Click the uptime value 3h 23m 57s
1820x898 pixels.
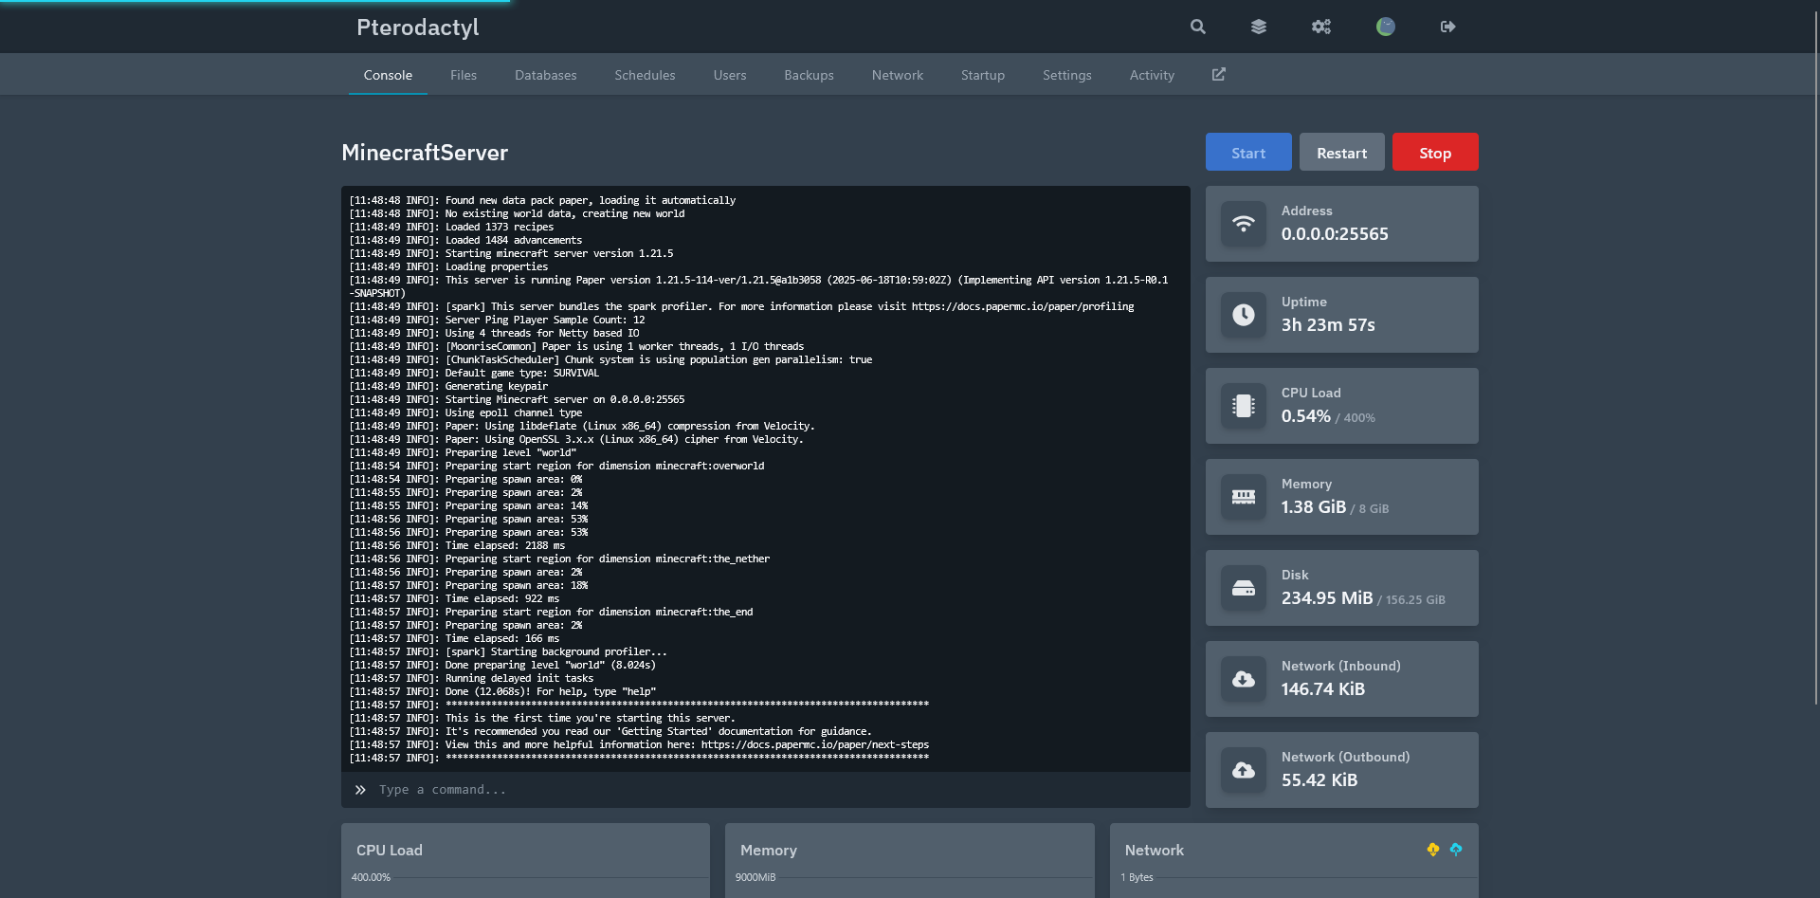(x=1328, y=325)
